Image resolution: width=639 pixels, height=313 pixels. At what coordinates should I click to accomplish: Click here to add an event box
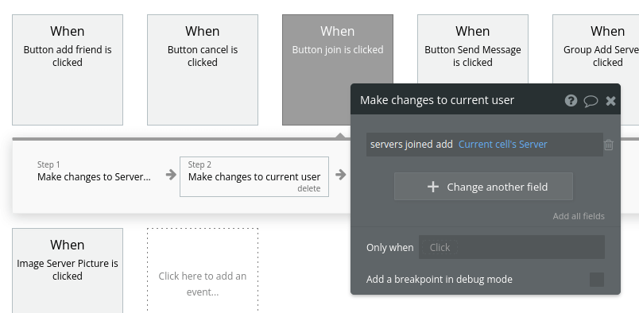[x=203, y=270]
